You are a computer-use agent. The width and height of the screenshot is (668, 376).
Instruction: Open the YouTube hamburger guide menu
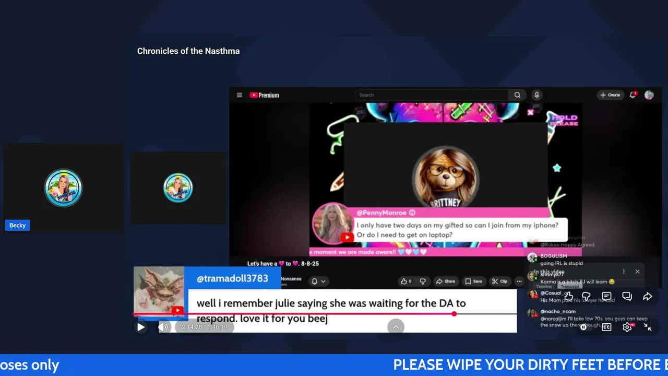[x=240, y=95]
